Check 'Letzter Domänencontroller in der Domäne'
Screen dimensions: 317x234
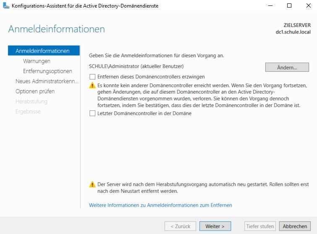point(92,113)
